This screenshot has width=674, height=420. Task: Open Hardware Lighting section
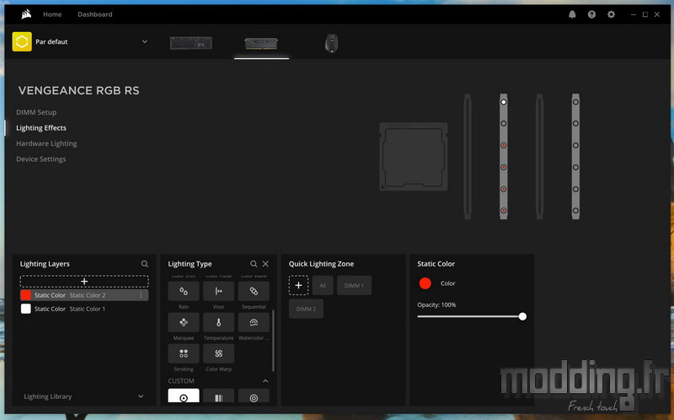(x=46, y=143)
